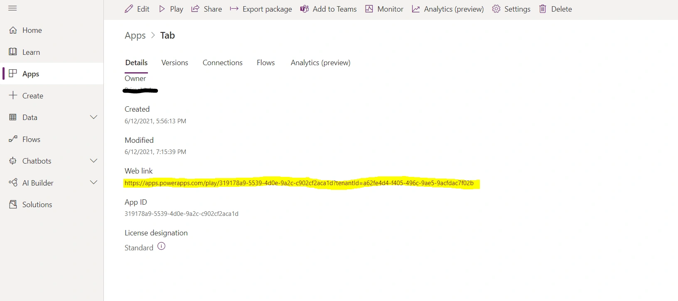This screenshot has width=678, height=301.
Task: Expand the AI Builder section chevron
Action: point(94,182)
